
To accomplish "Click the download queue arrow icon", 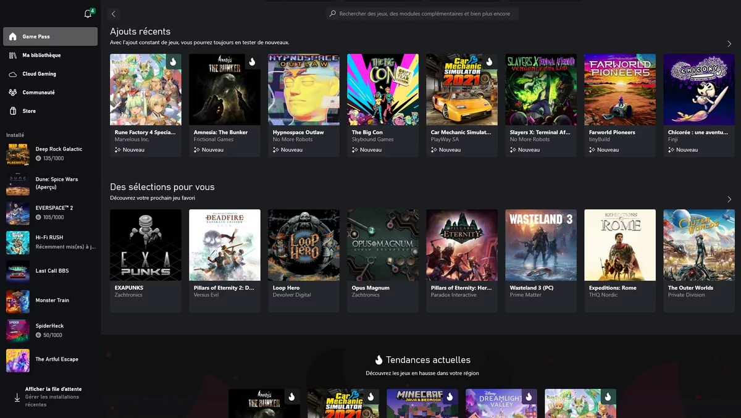I will point(17,397).
